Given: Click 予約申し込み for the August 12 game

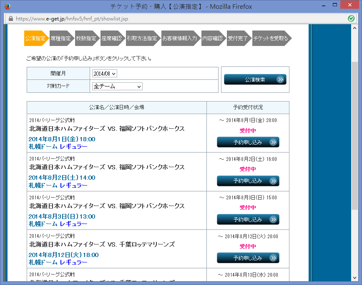Looking at the screenshot, I should (248, 258).
